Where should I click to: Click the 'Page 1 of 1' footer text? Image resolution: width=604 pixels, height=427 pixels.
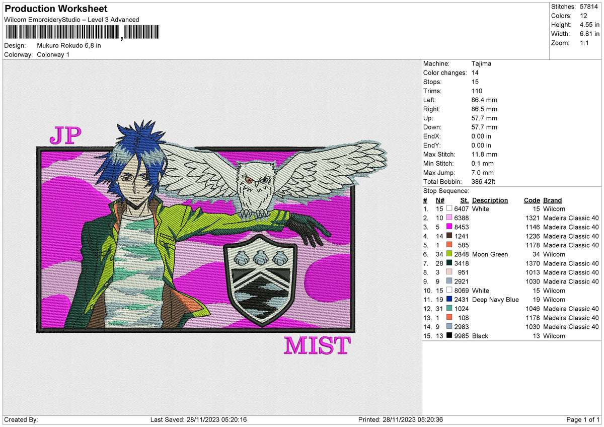tap(583, 420)
